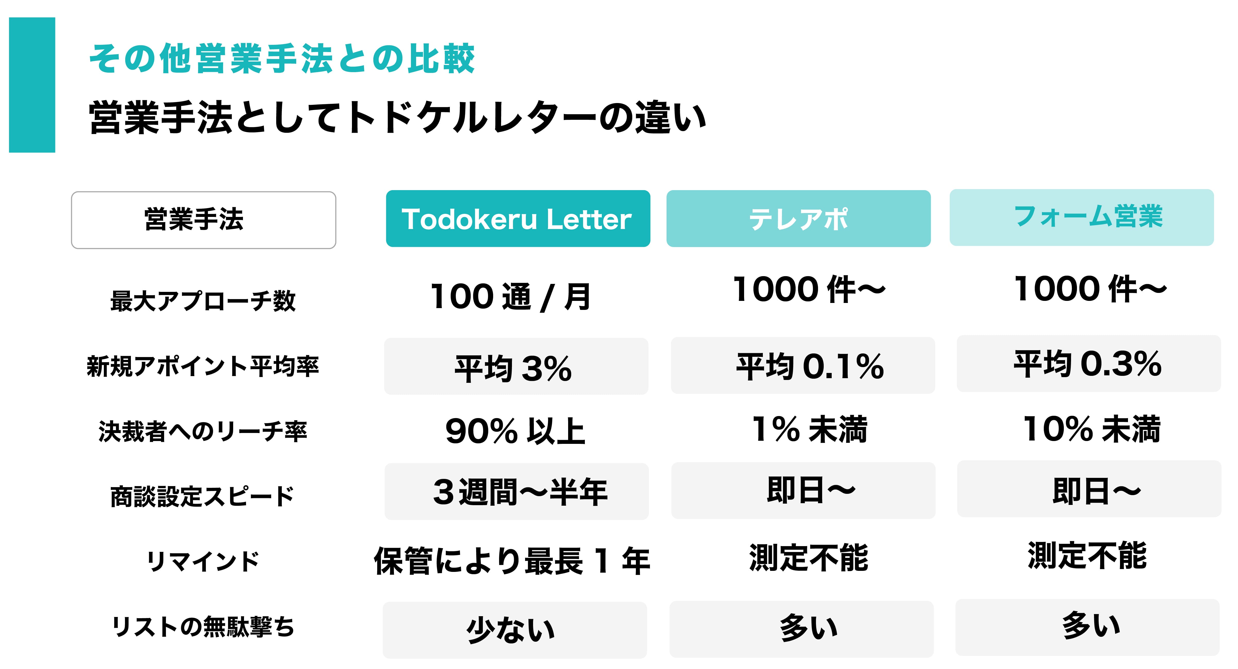Click the 平均 0.1% cell
This screenshot has width=1238, height=669.
(803, 365)
